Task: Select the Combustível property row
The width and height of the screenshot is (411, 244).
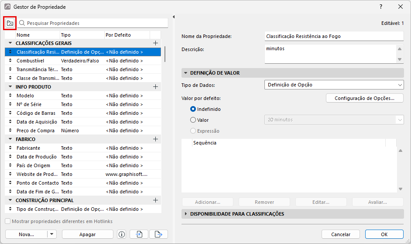Action: (x=83, y=61)
